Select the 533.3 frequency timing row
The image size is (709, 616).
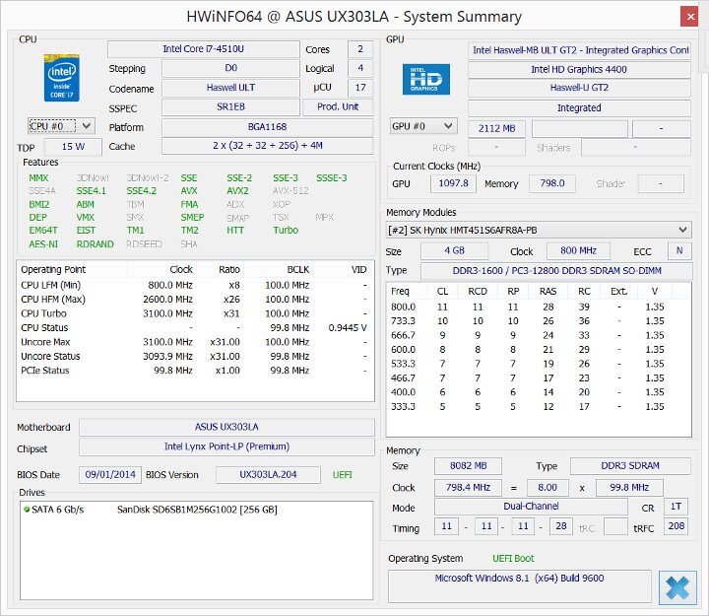pos(538,364)
